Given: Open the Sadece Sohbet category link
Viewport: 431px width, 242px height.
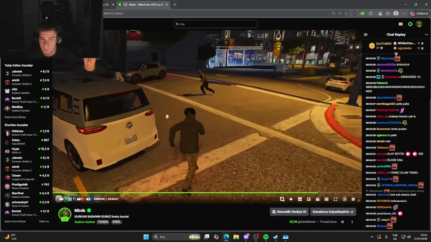Looking at the screenshot, I should [x=85, y=222].
